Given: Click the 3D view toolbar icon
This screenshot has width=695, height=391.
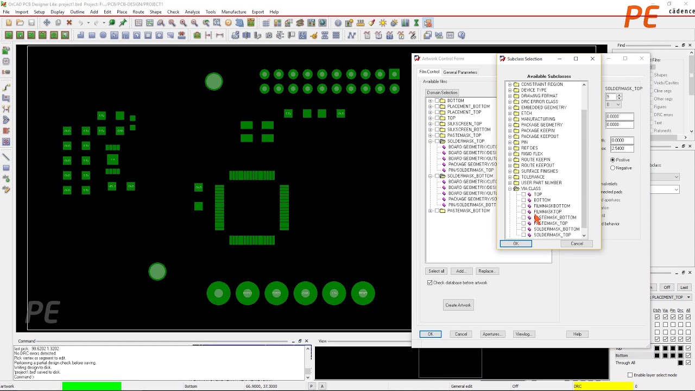Looking at the screenshot, I should pyautogui.click(x=239, y=23).
